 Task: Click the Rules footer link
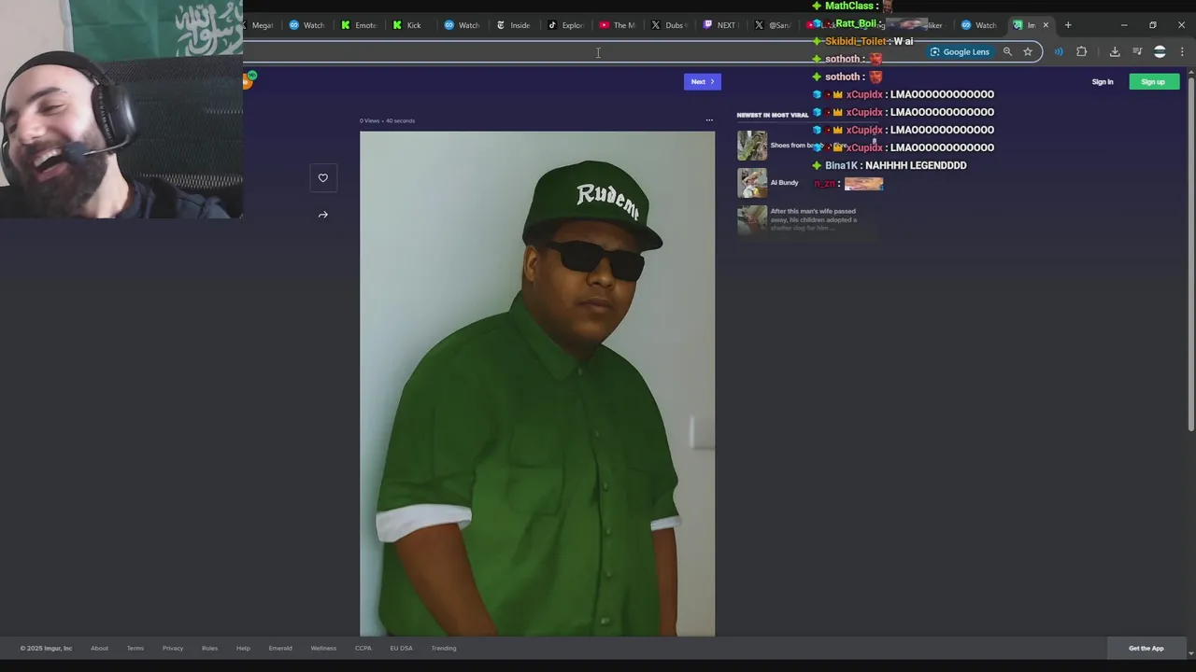tap(210, 649)
